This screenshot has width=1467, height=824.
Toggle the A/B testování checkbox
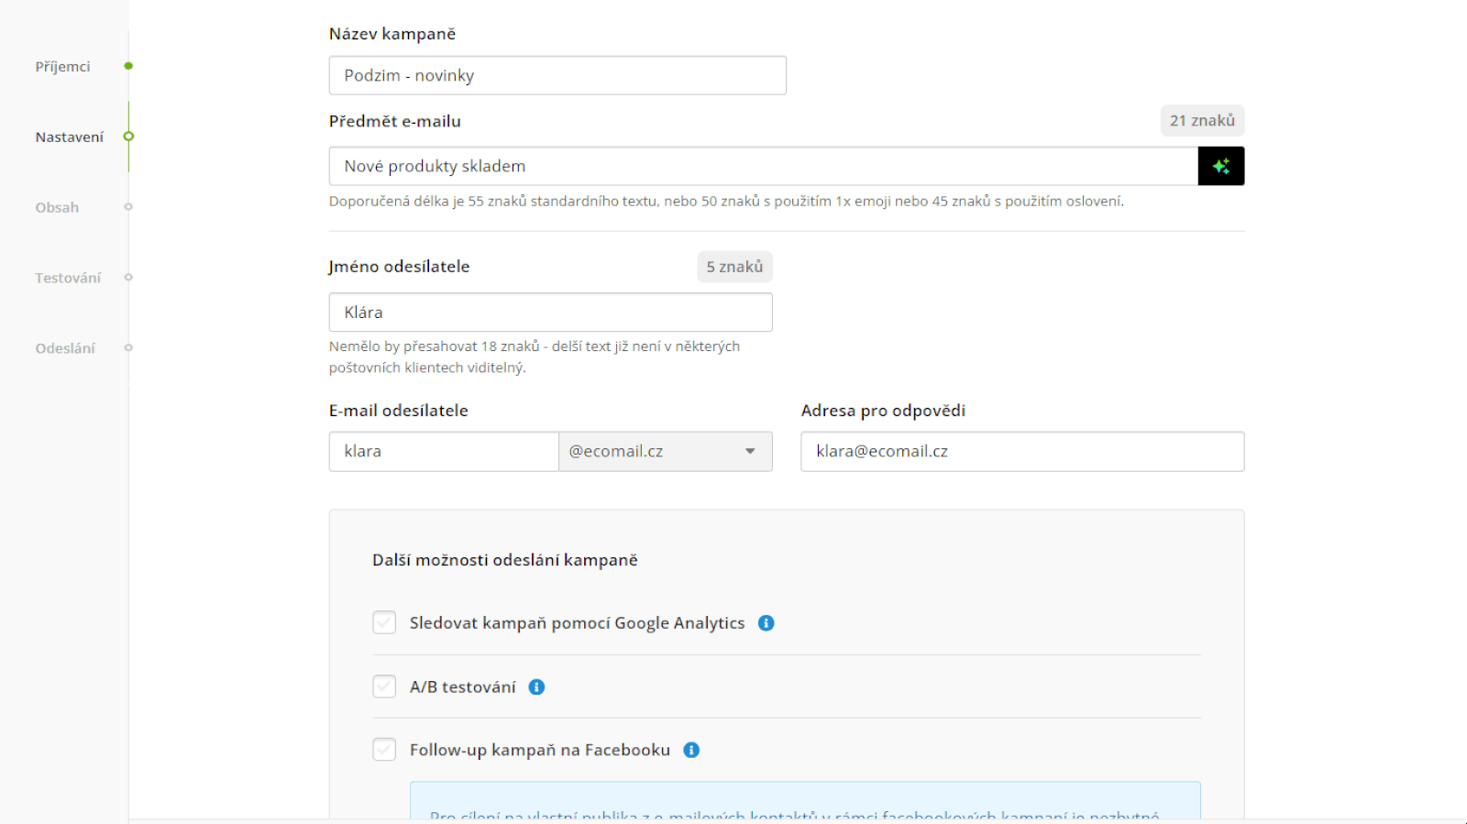[384, 687]
